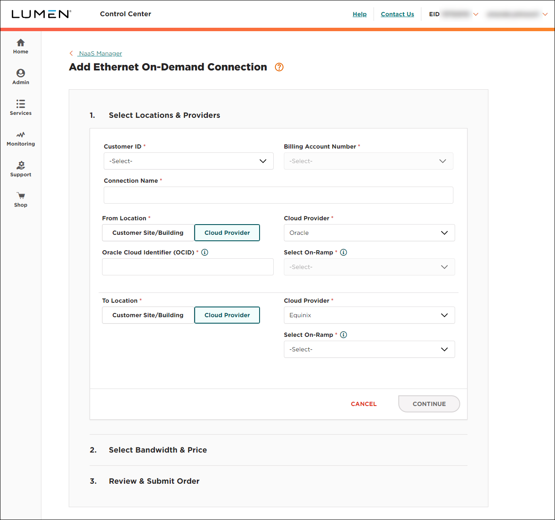Open the Support sidebar section
The image size is (555, 520).
pos(20,169)
